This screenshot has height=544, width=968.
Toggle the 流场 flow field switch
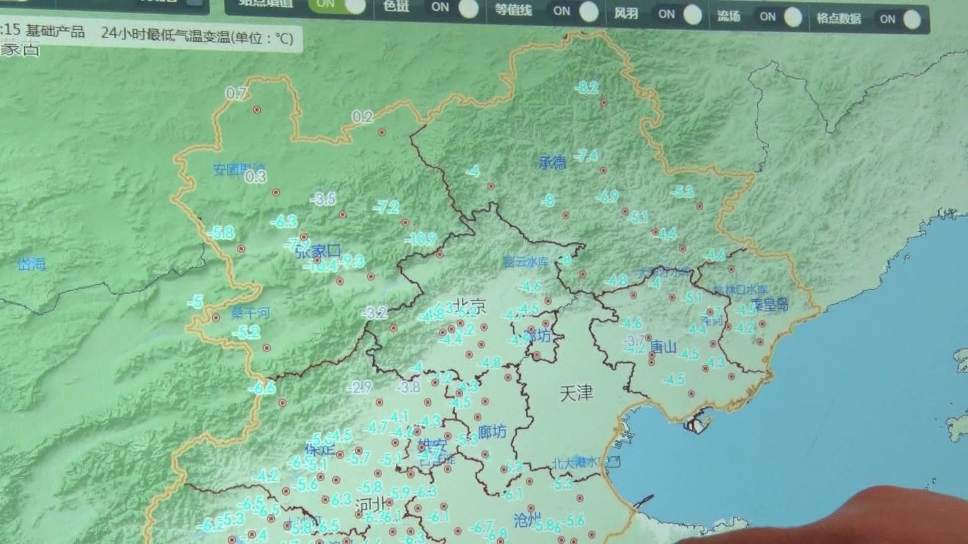[x=780, y=17]
